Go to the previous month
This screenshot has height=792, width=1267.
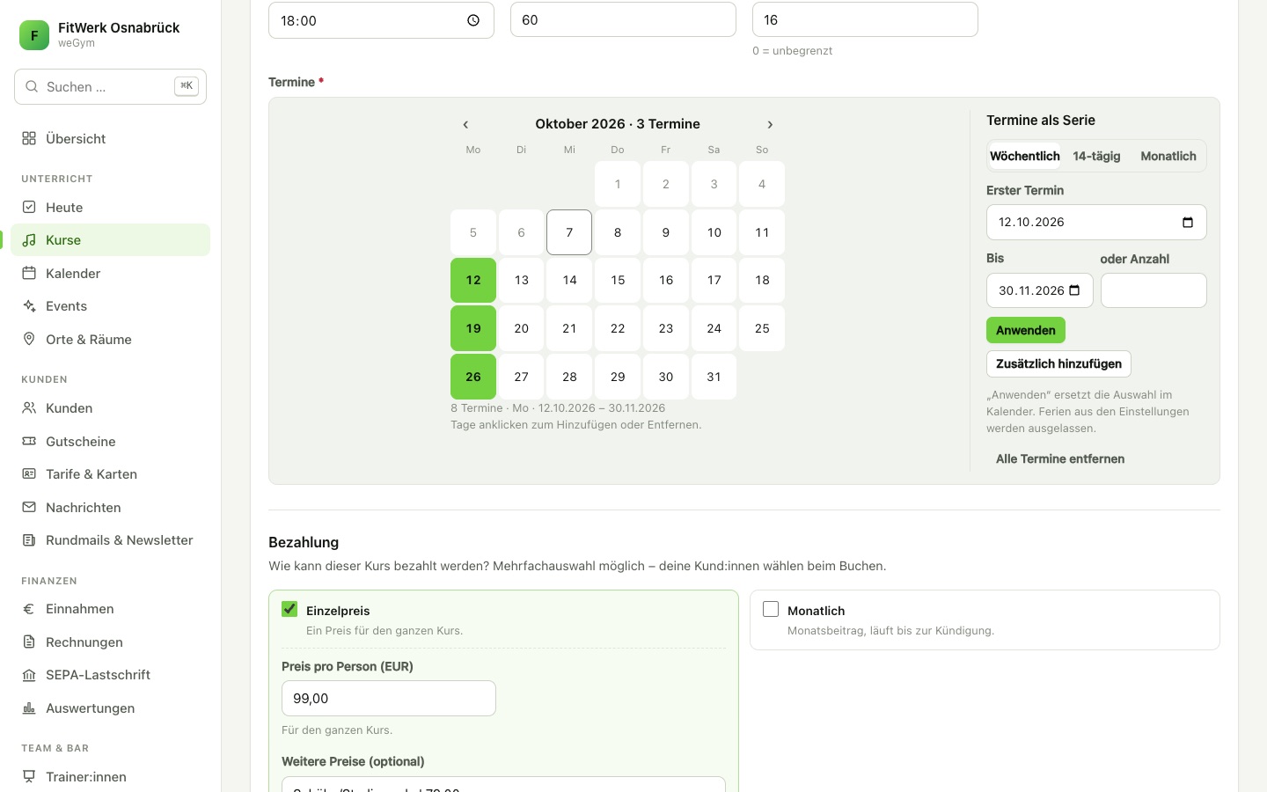[x=465, y=124]
